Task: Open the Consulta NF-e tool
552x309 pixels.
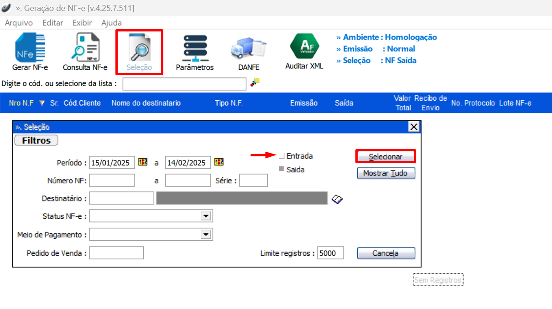Action: pos(85,48)
